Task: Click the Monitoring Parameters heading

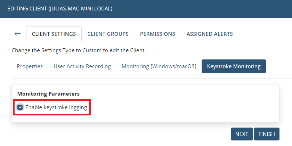Action: tap(48, 94)
